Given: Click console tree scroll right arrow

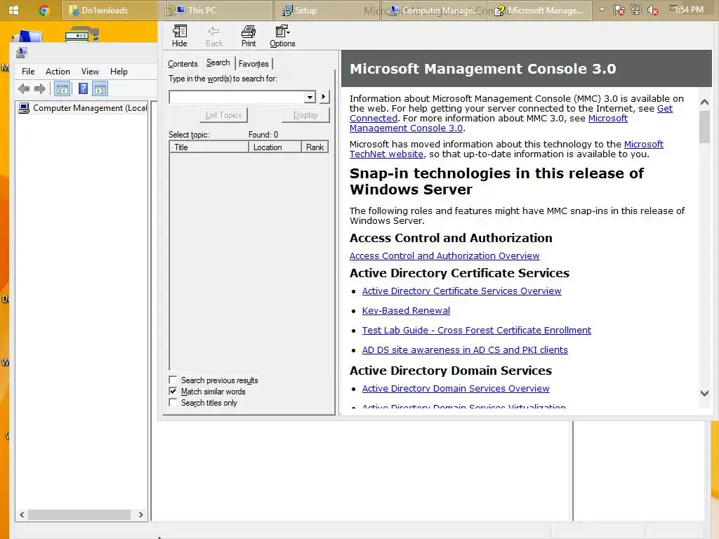Looking at the screenshot, I should pyautogui.click(x=140, y=514).
